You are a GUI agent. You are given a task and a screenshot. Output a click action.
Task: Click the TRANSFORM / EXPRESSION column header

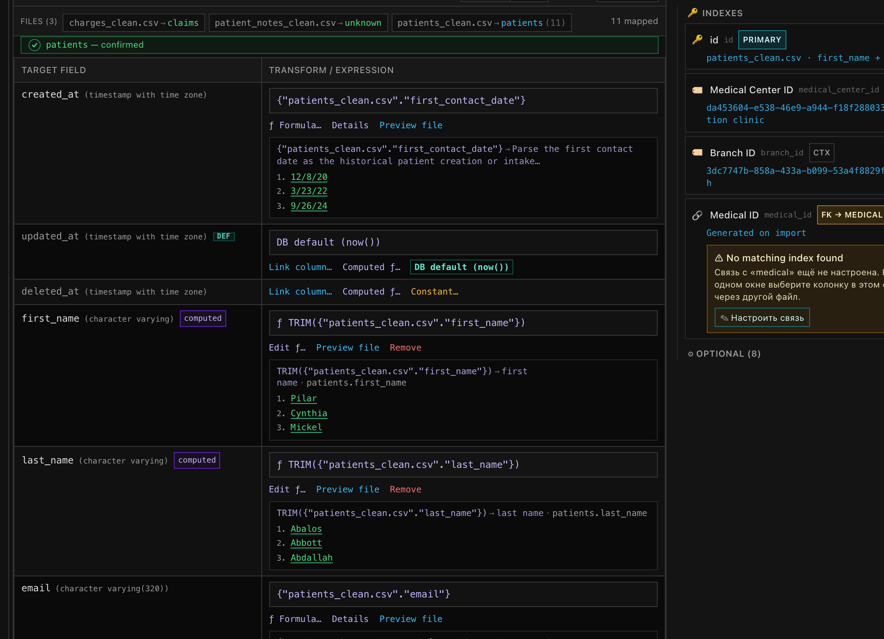[331, 70]
